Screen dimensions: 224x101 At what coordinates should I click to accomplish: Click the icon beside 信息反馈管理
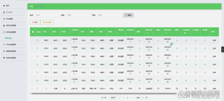point(4,58)
